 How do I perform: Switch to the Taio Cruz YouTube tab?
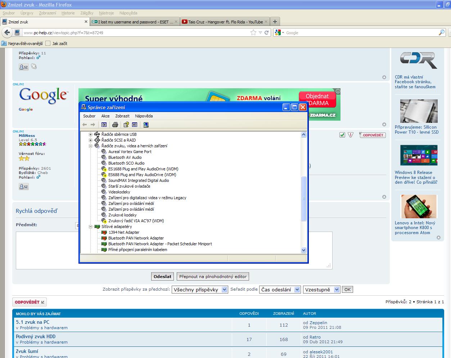click(x=225, y=22)
